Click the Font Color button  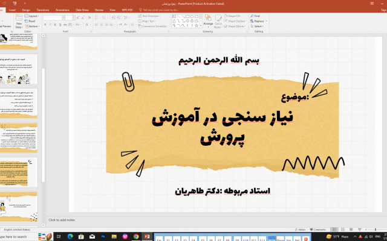tap(87, 25)
